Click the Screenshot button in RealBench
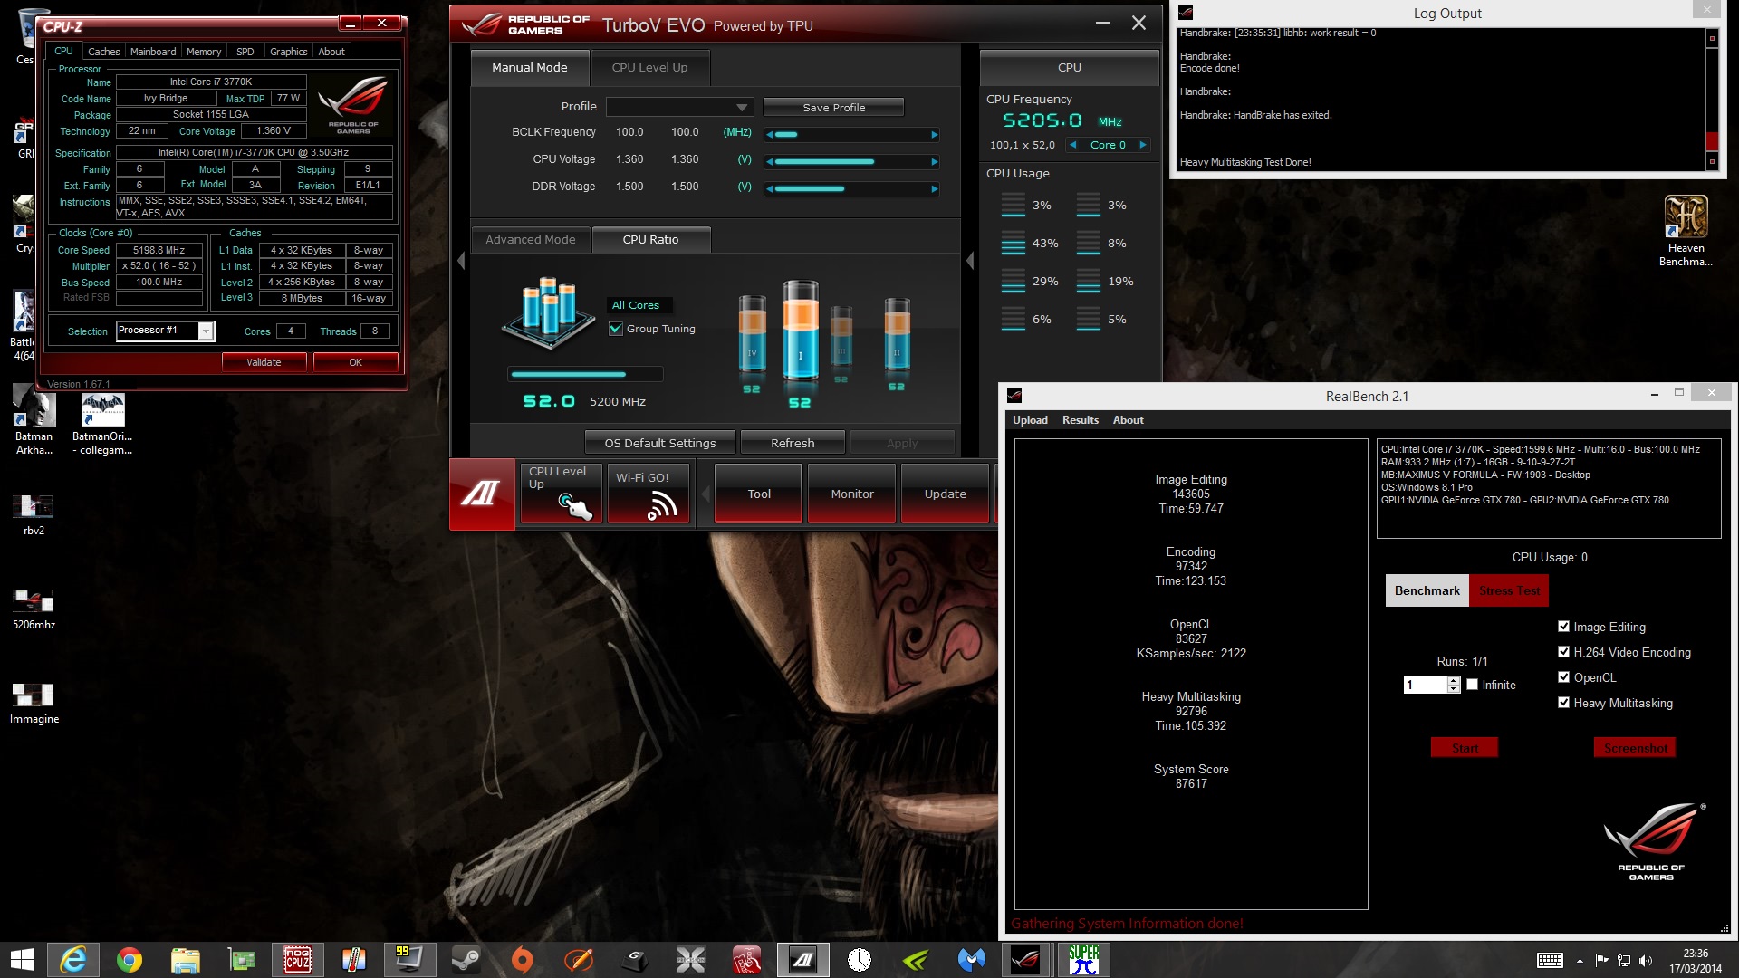1739x978 pixels. [x=1635, y=748]
